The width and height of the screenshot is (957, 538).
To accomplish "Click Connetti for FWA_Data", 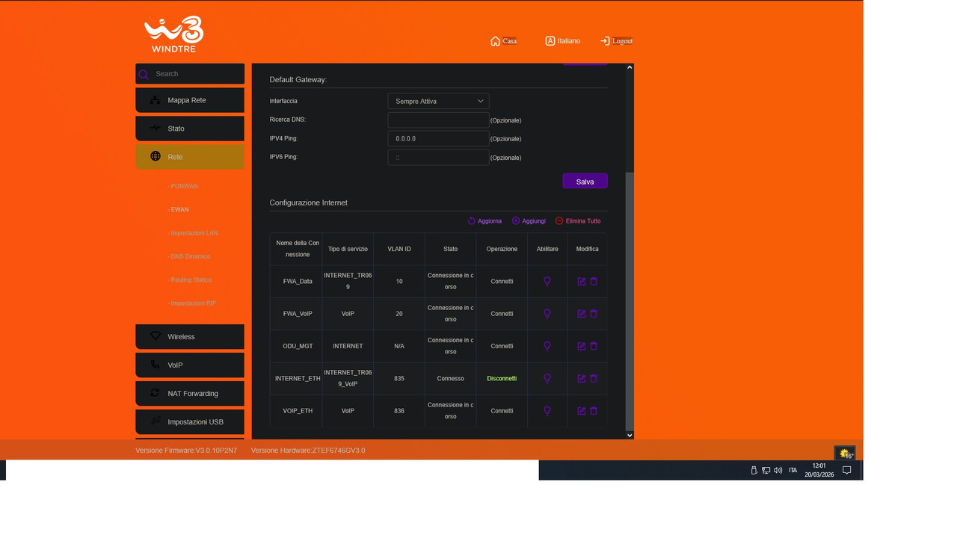I will coord(502,282).
